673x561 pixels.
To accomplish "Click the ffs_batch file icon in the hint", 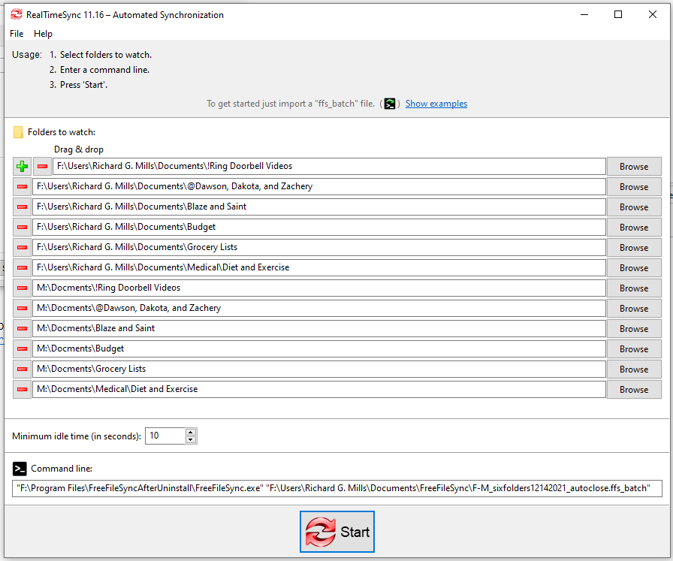I will point(389,104).
